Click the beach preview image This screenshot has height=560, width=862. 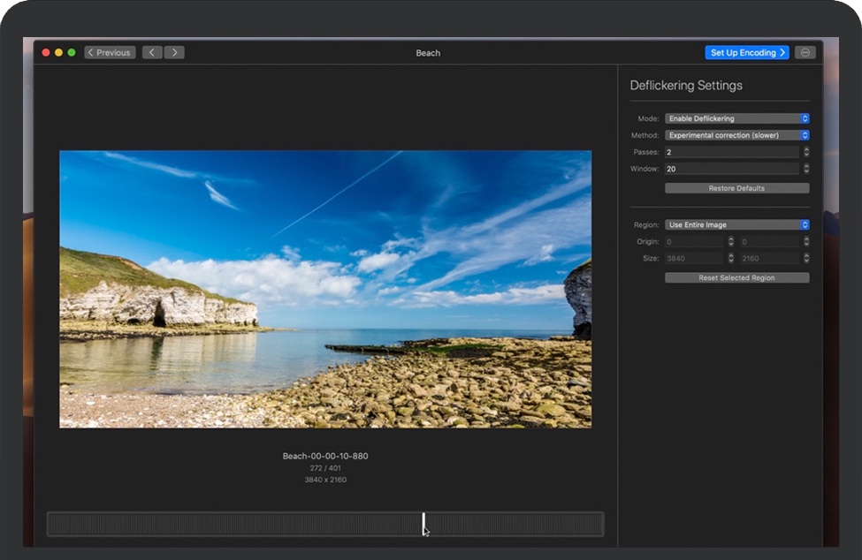coord(325,289)
